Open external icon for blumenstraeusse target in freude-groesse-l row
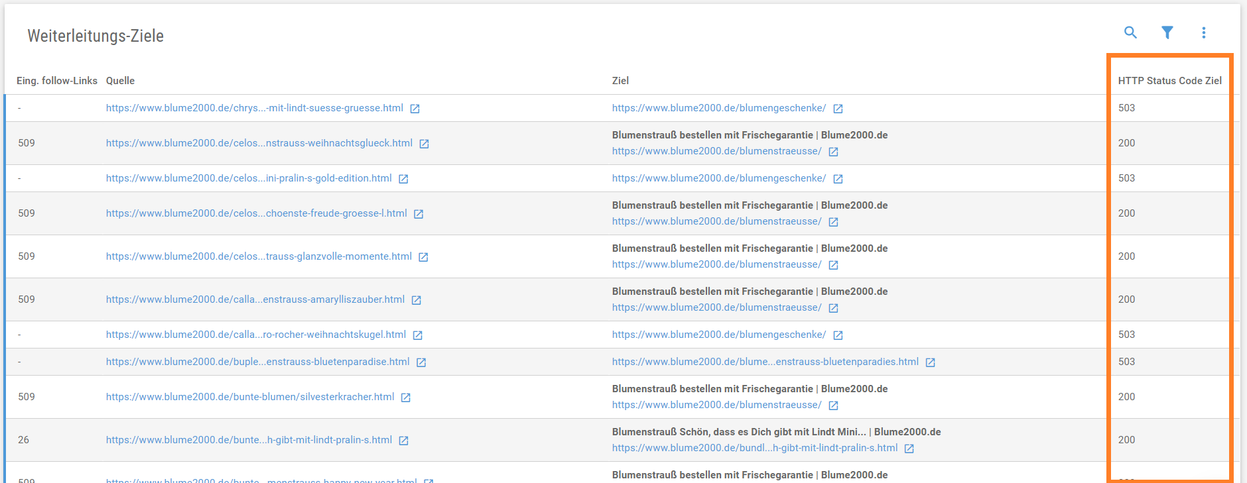The image size is (1247, 483). (833, 222)
